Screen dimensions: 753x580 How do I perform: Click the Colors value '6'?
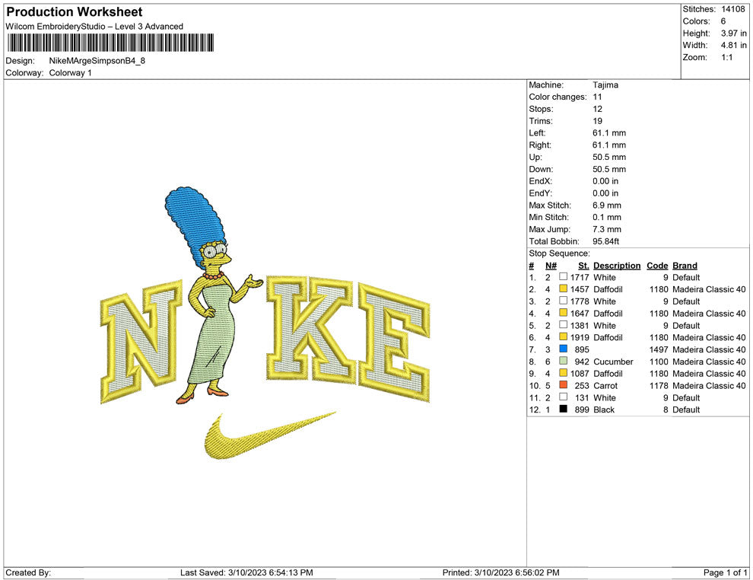point(723,21)
